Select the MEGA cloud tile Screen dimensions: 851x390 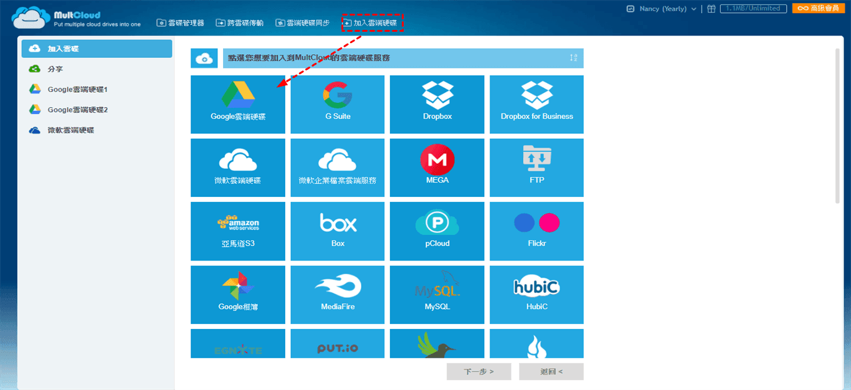[x=437, y=168]
